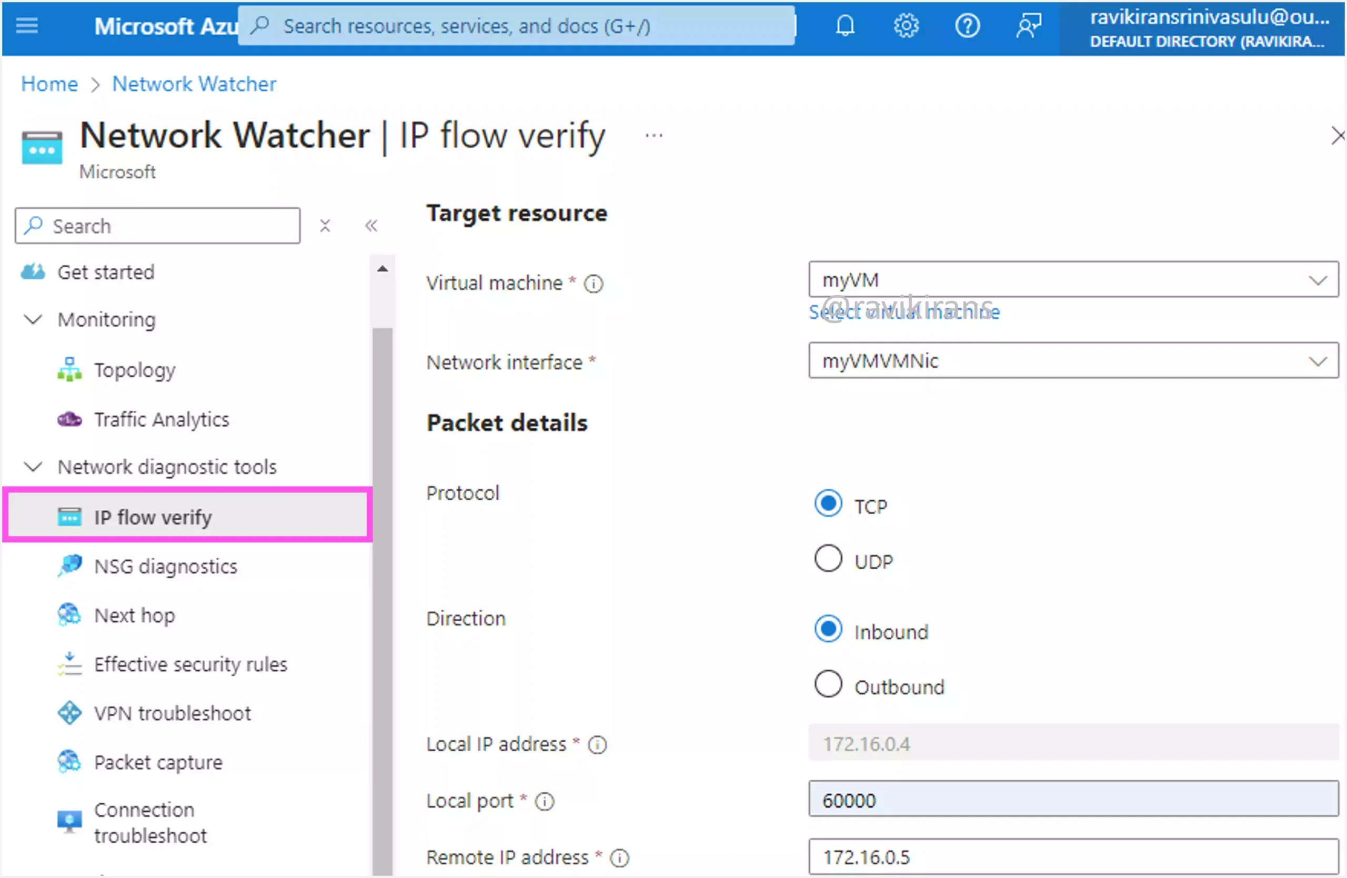Click the Connection troubleshoot icon
1347x878 pixels.
tap(69, 821)
